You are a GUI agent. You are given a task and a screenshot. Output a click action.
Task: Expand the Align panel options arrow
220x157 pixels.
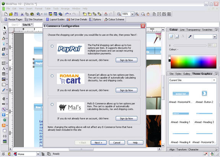(x=216, y=149)
